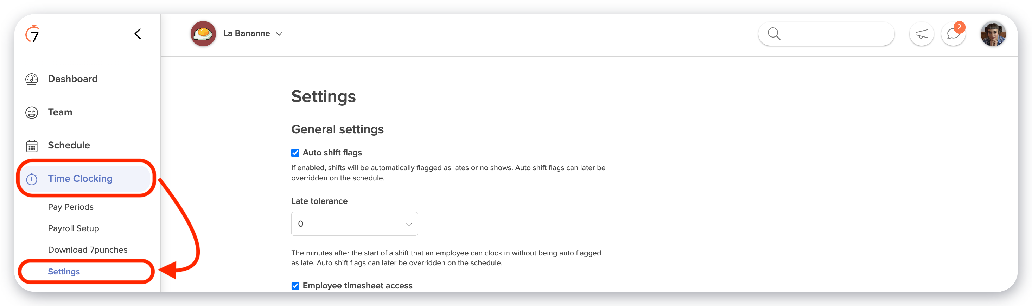Click the Team smiley face icon
This screenshot has height=306, width=1032.
[32, 113]
